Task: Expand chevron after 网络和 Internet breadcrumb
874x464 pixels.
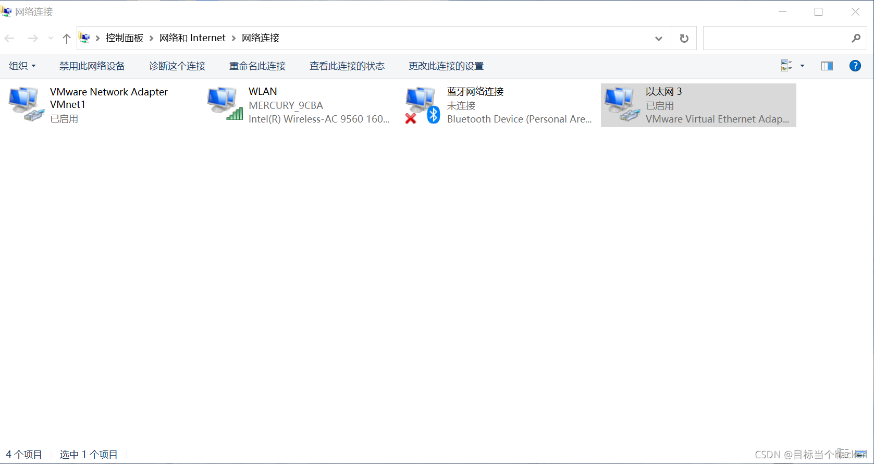Action: pos(234,38)
